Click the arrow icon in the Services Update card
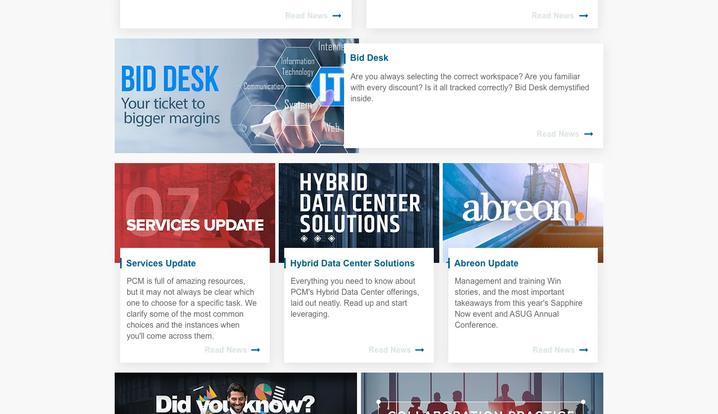Viewport: 718px width, 414px height. click(x=255, y=350)
